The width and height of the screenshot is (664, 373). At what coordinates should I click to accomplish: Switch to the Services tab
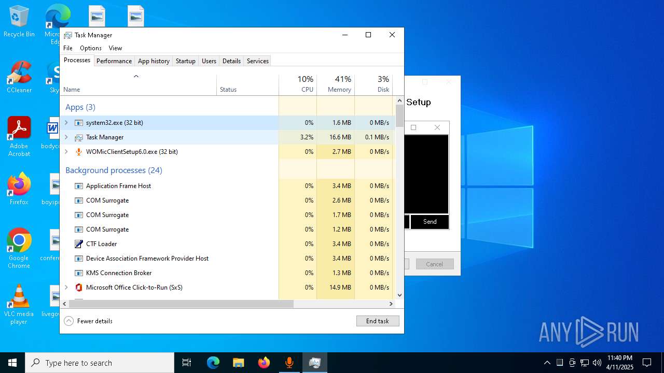[258, 61]
